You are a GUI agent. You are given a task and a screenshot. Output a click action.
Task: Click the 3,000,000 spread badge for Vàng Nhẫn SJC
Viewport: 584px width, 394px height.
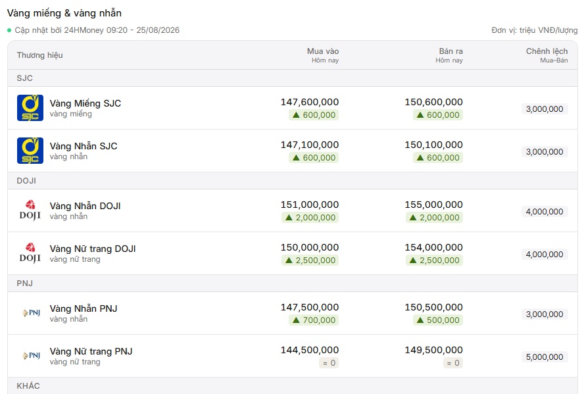pyautogui.click(x=545, y=152)
